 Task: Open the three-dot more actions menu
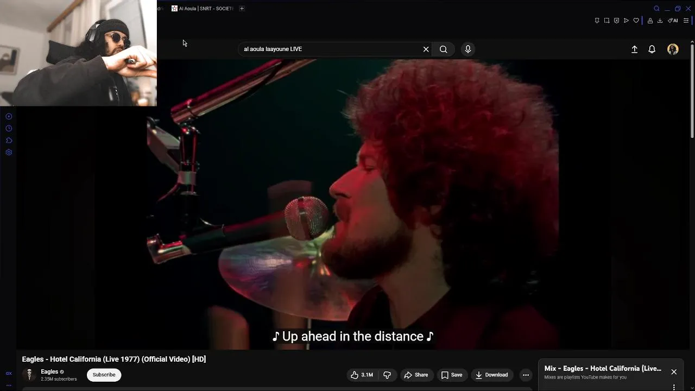coord(526,375)
